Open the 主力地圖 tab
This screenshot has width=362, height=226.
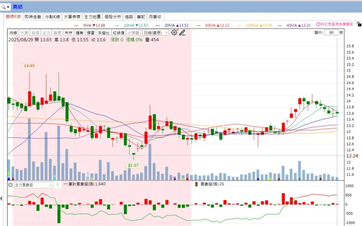point(92,17)
